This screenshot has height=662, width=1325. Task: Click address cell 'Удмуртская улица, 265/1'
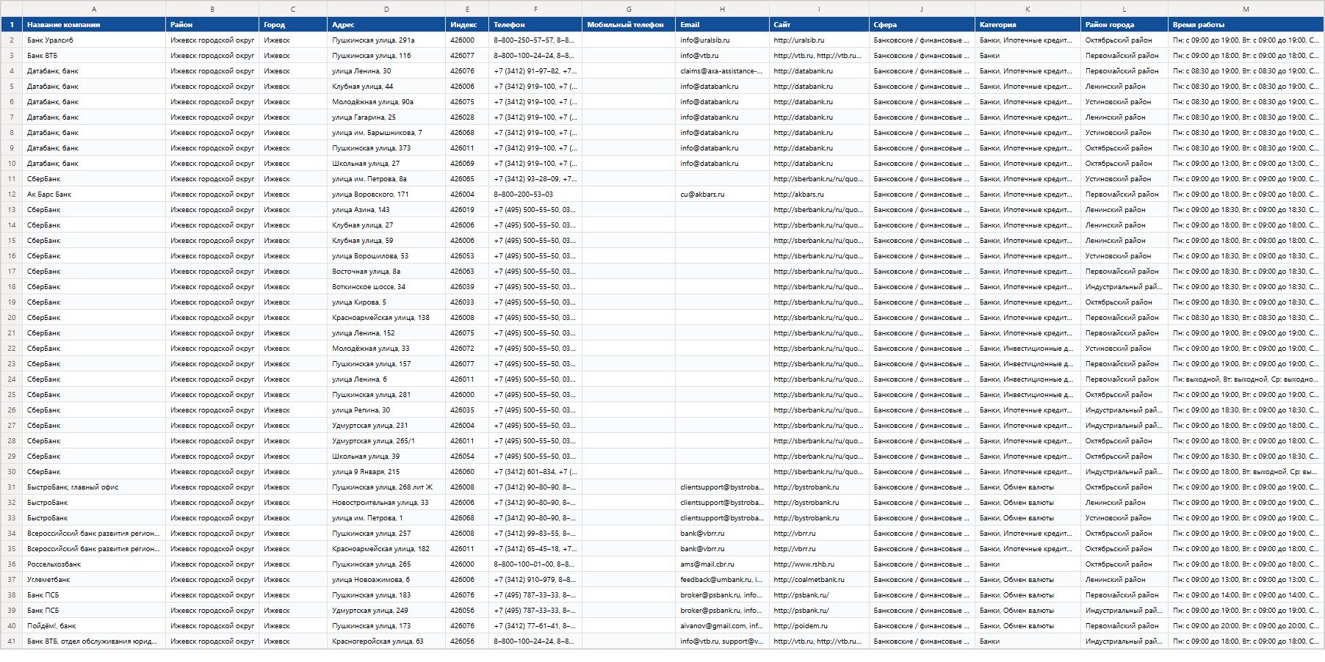point(386,441)
